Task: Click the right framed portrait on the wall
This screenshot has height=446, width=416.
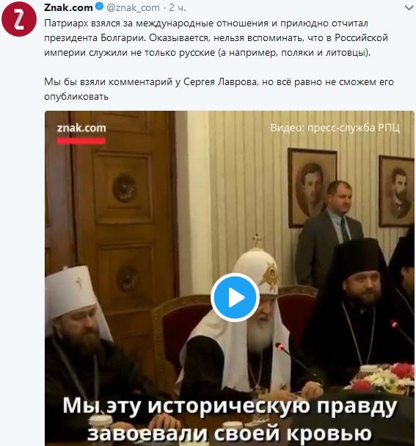Action: click(x=397, y=191)
